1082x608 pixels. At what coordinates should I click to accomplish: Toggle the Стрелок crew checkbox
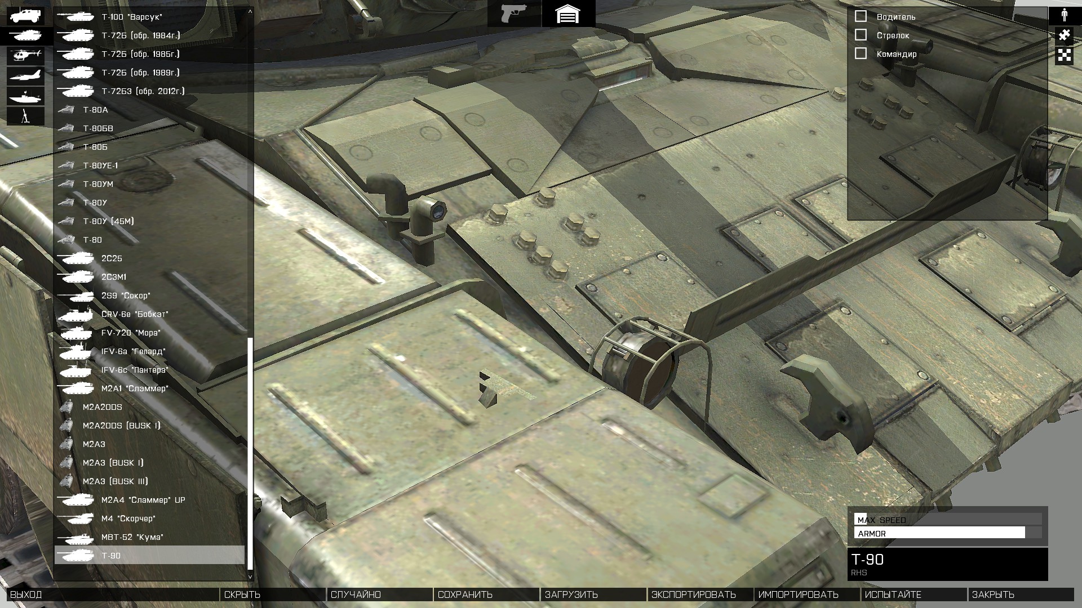[861, 35]
